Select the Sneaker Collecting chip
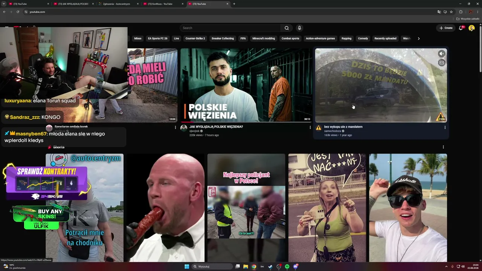 (x=223, y=38)
